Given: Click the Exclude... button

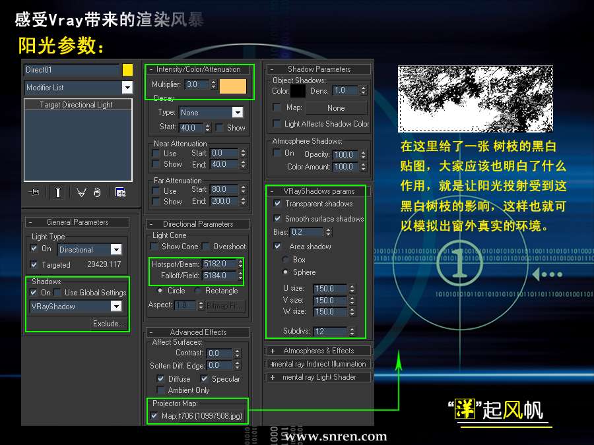Looking at the screenshot, I should pos(108,324).
